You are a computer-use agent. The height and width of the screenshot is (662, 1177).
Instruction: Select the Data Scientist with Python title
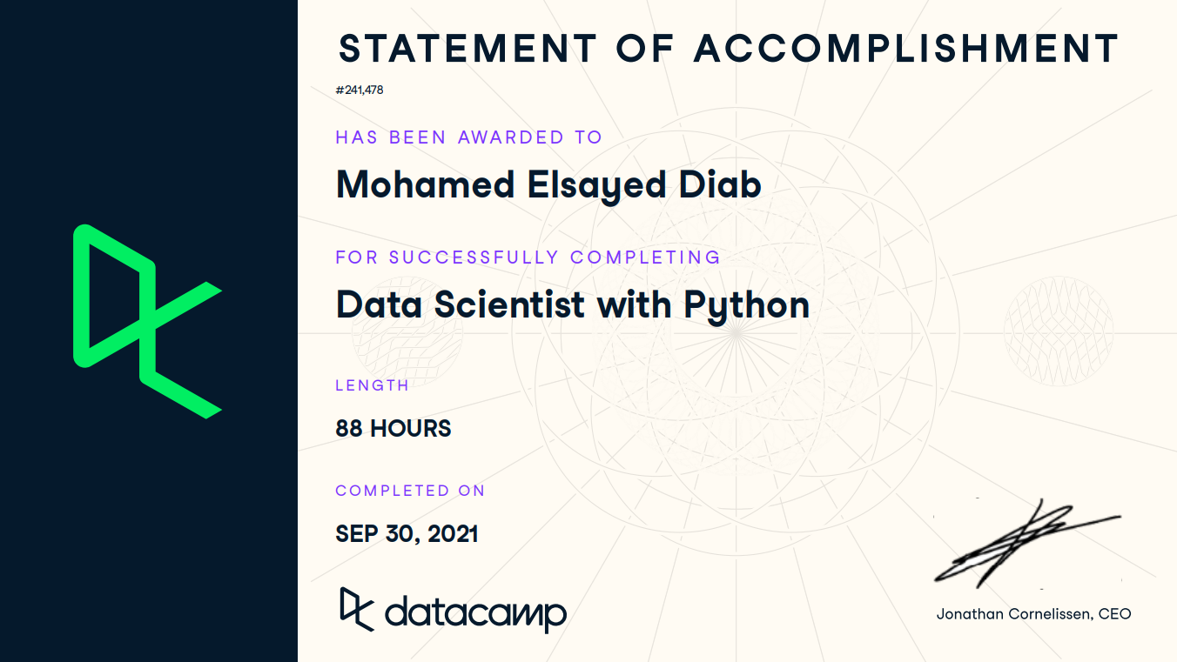point(572,304)
